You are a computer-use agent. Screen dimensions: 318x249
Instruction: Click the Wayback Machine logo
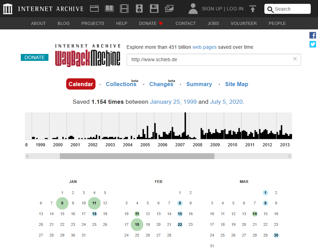88,55
